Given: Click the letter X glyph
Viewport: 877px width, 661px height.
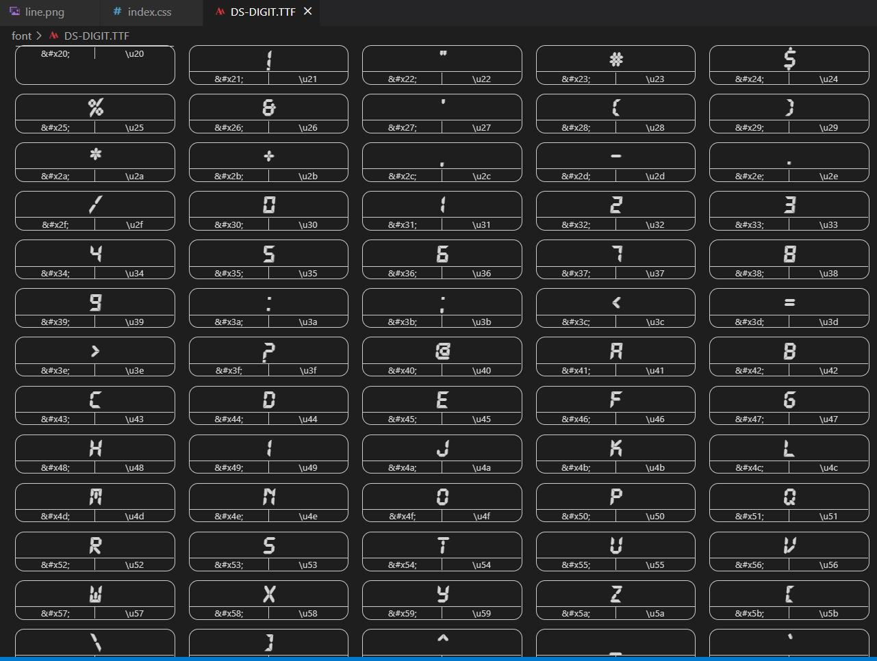Looking at the screenshot, I should 269,594.
